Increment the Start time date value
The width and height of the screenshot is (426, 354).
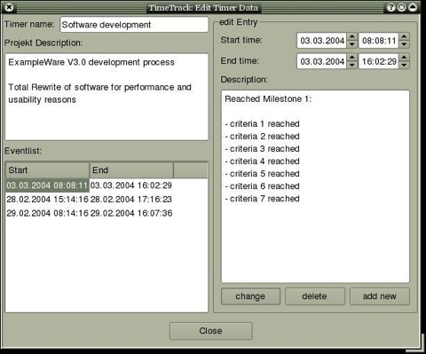[x=352, y=36]
